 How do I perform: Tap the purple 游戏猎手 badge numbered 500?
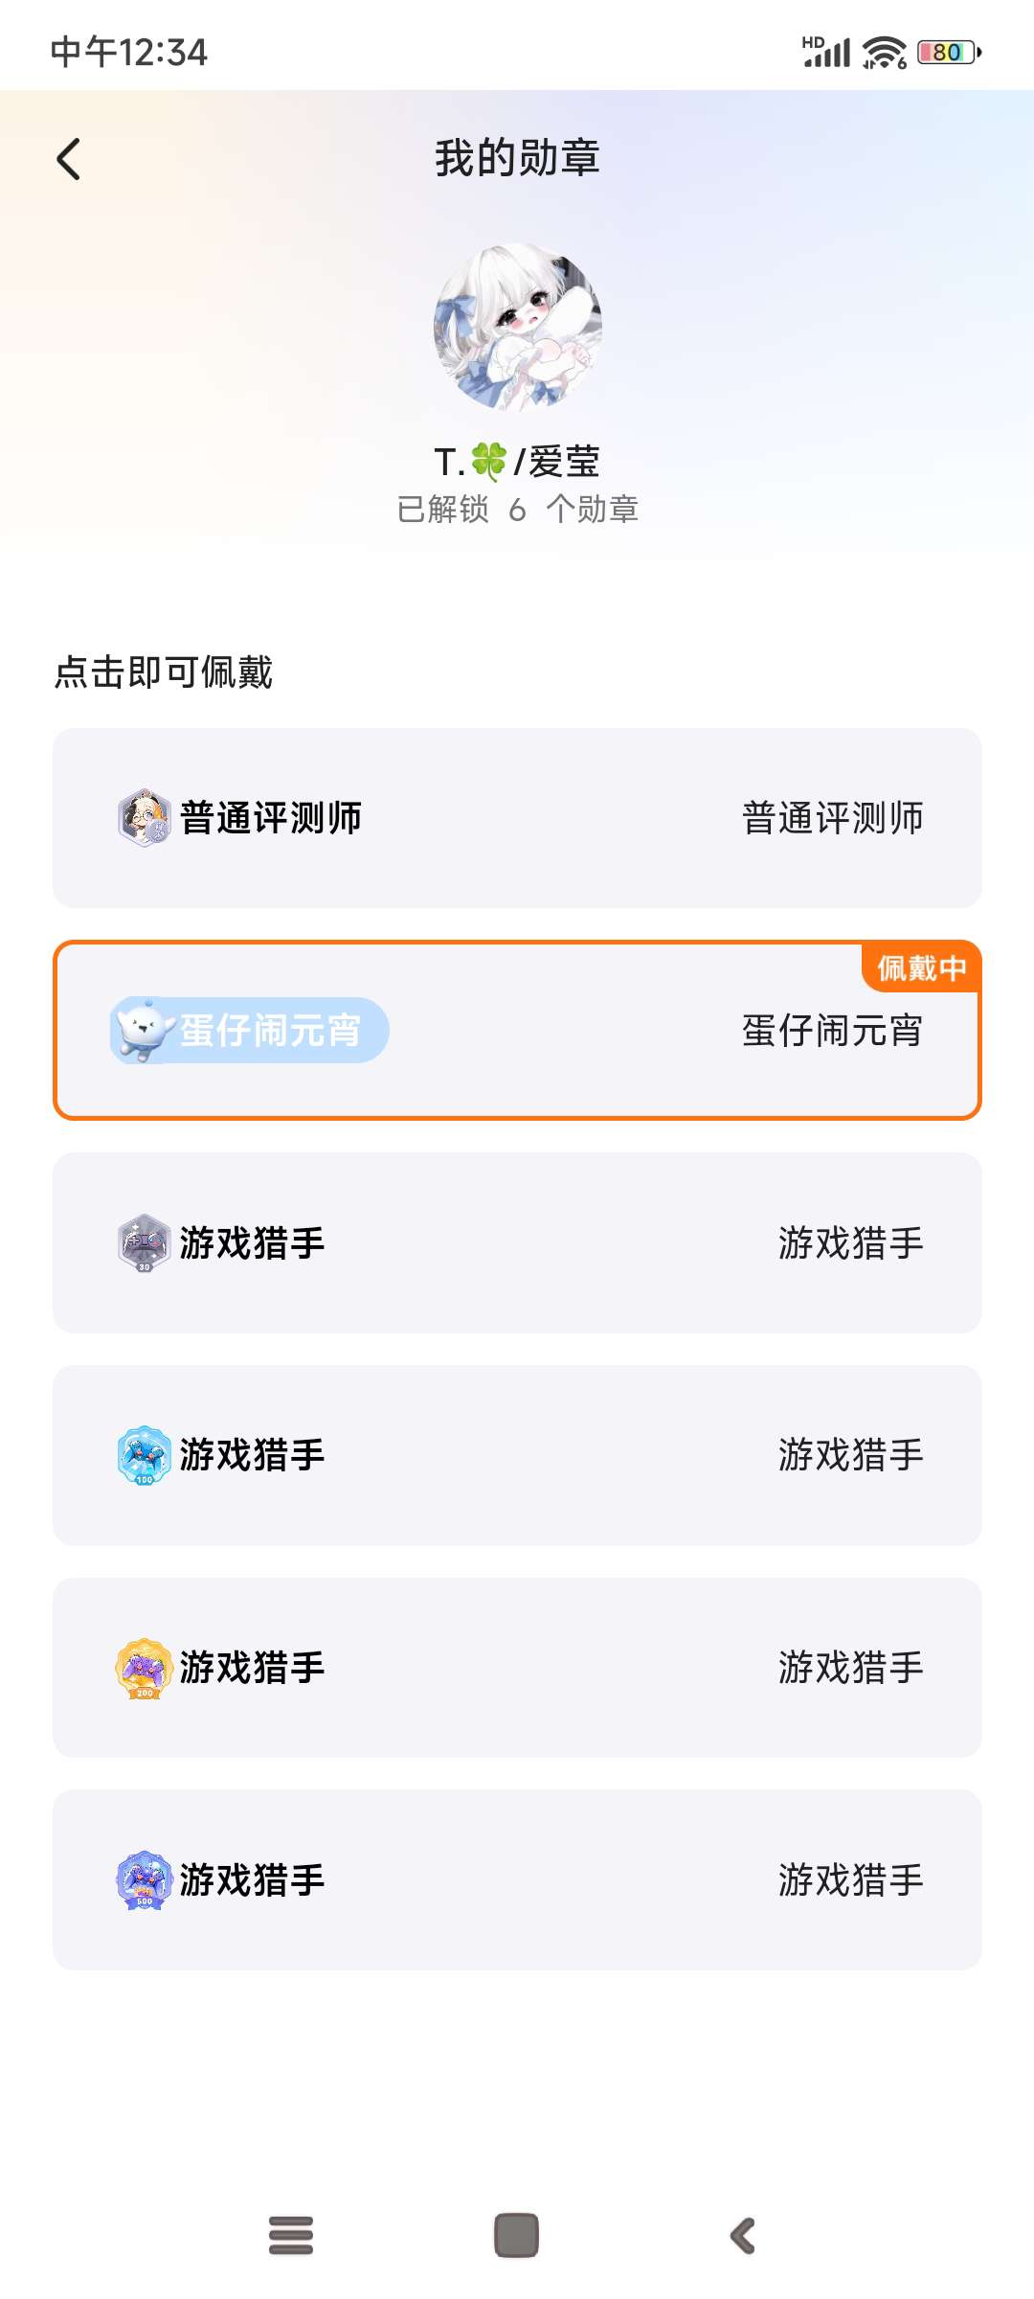click(145, 1879)
